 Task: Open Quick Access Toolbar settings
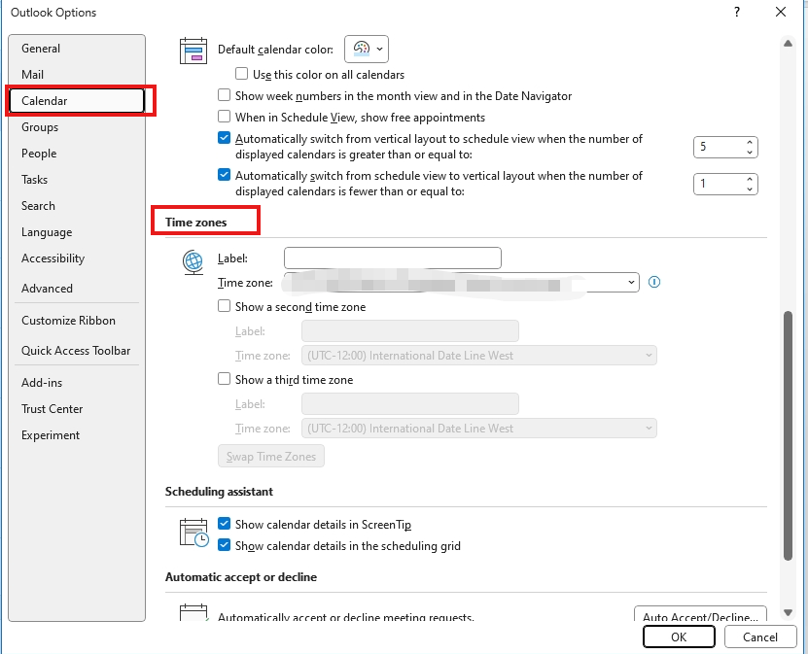point(76,351)
